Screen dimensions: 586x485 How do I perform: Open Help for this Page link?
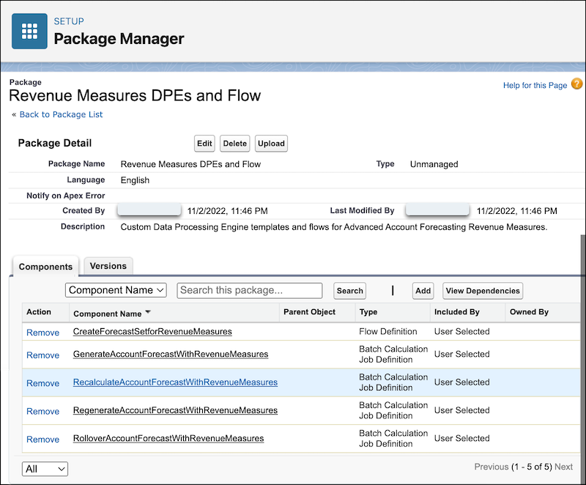[x=535, y=85]
